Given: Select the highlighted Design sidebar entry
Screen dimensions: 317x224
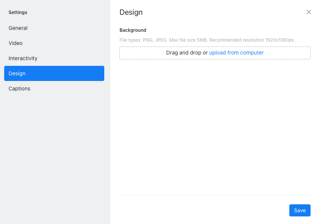Looking at the screenshot, I should 17,73.
